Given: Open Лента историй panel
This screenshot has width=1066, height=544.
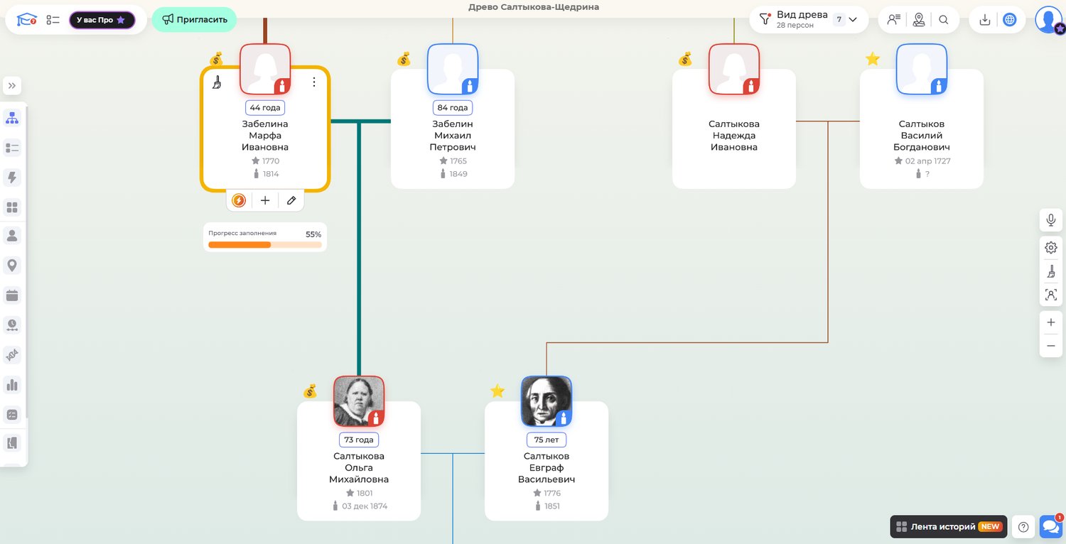Looking at the screenshot, I should pyautogui.click(x=948, y=527).
